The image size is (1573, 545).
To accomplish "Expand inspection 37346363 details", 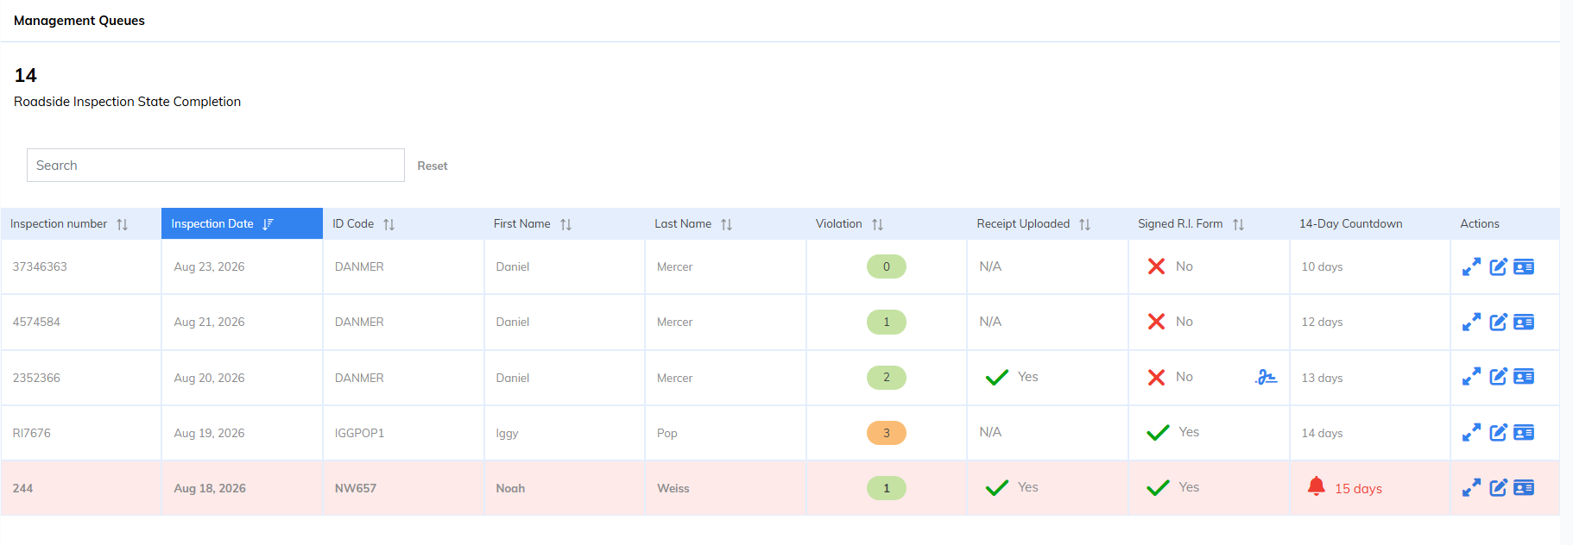I will pos(1471,267).
